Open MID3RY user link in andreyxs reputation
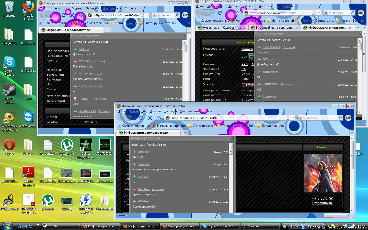This screenshot has width=368, height=230. (84, 61)
